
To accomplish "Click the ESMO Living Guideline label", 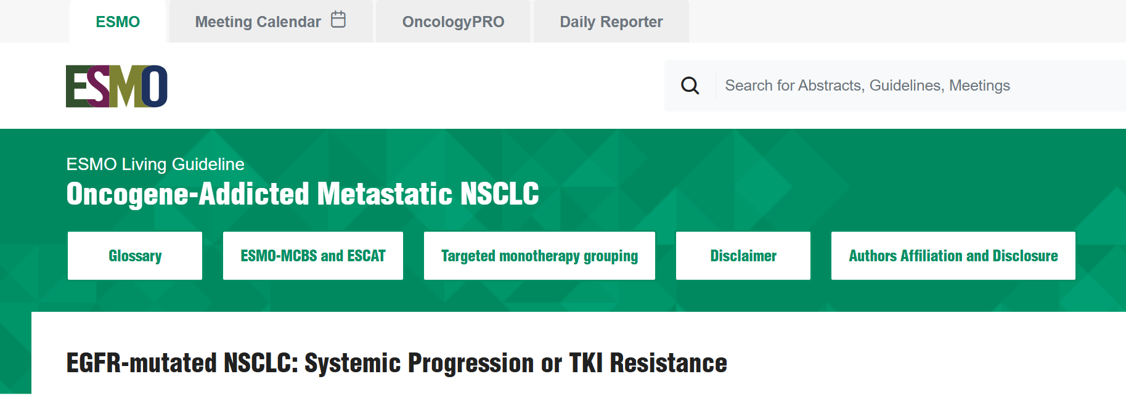I will point(155,164).
